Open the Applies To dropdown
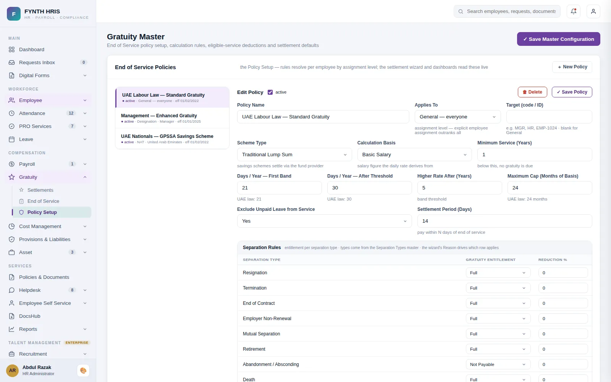Screen dimensions: 611x382 point(457,117)
